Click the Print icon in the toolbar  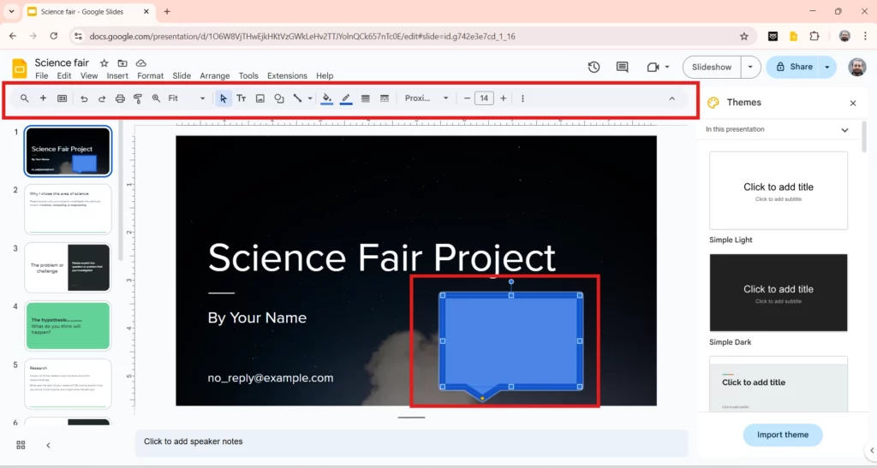click(x=120, y=98)
